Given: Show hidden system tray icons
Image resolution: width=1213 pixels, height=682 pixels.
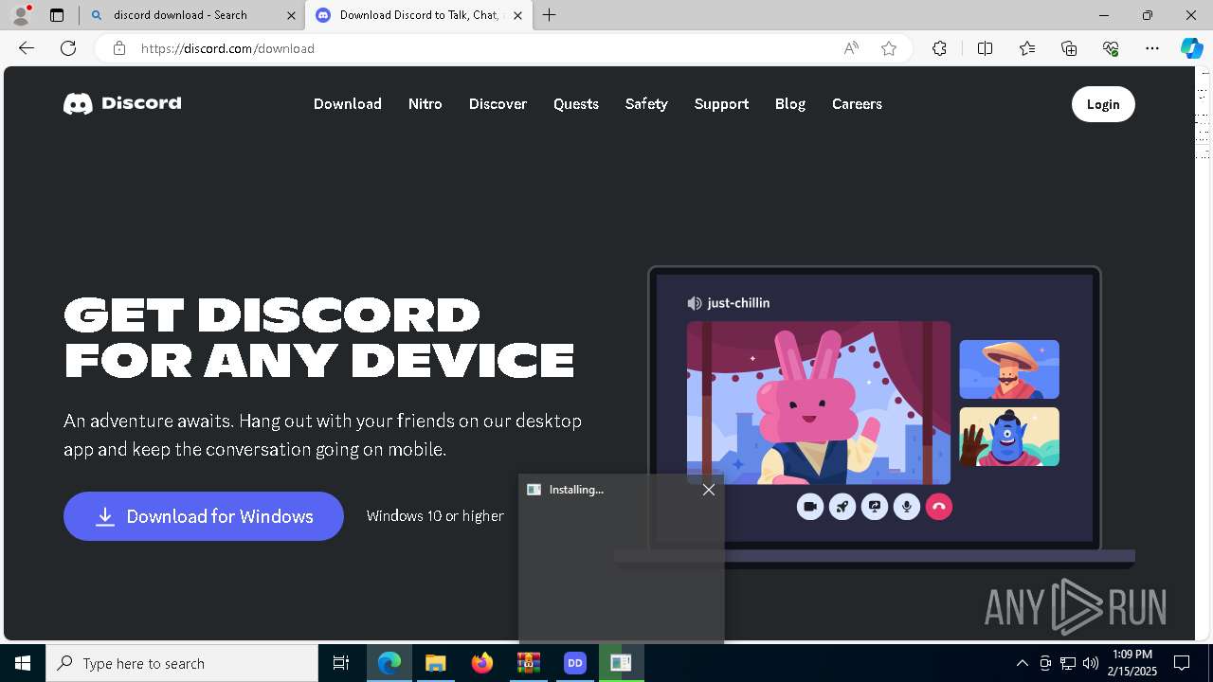Looking at the screenshot, I should [1022, 663].
